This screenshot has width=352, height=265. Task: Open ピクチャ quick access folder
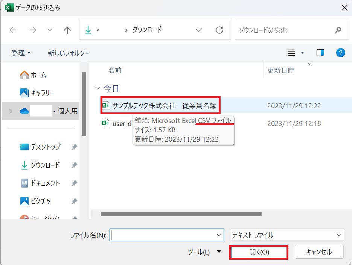[x=35, y=201]
